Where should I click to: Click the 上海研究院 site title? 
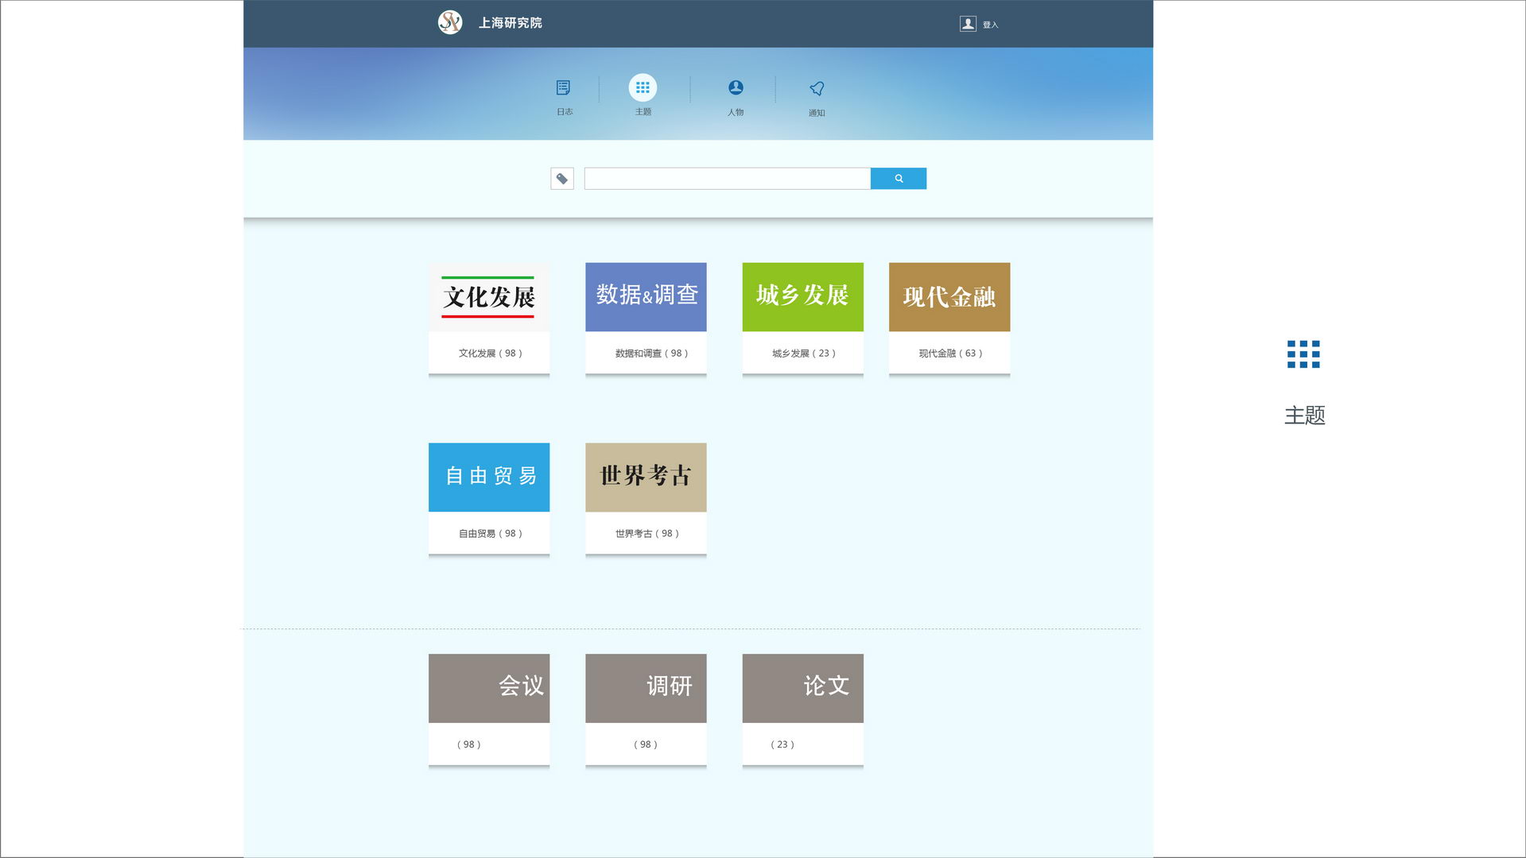click(x=510, y=23)
